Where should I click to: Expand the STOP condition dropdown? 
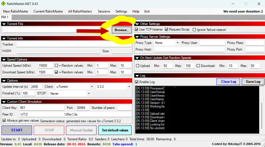[x=70, y=94]
